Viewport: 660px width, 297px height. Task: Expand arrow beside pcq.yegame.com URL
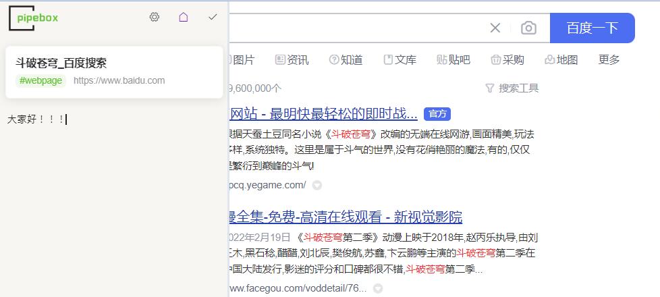pyautogui.click(x=317, y=185)
